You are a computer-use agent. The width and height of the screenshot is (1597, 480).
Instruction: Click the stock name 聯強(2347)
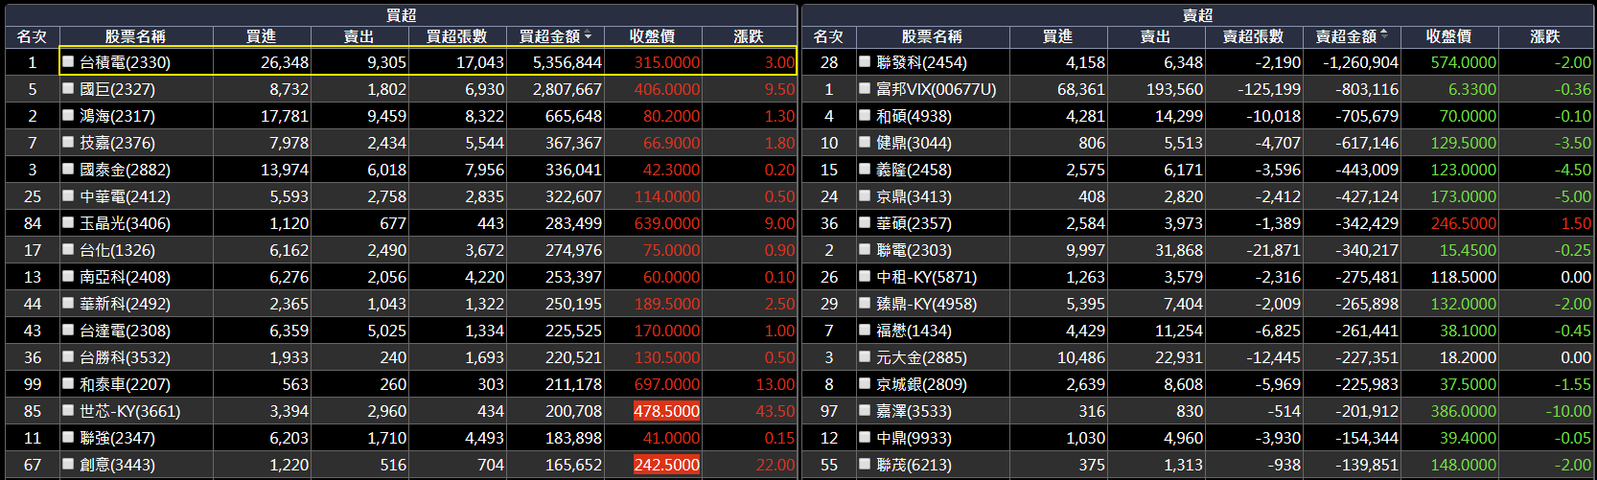117,438
